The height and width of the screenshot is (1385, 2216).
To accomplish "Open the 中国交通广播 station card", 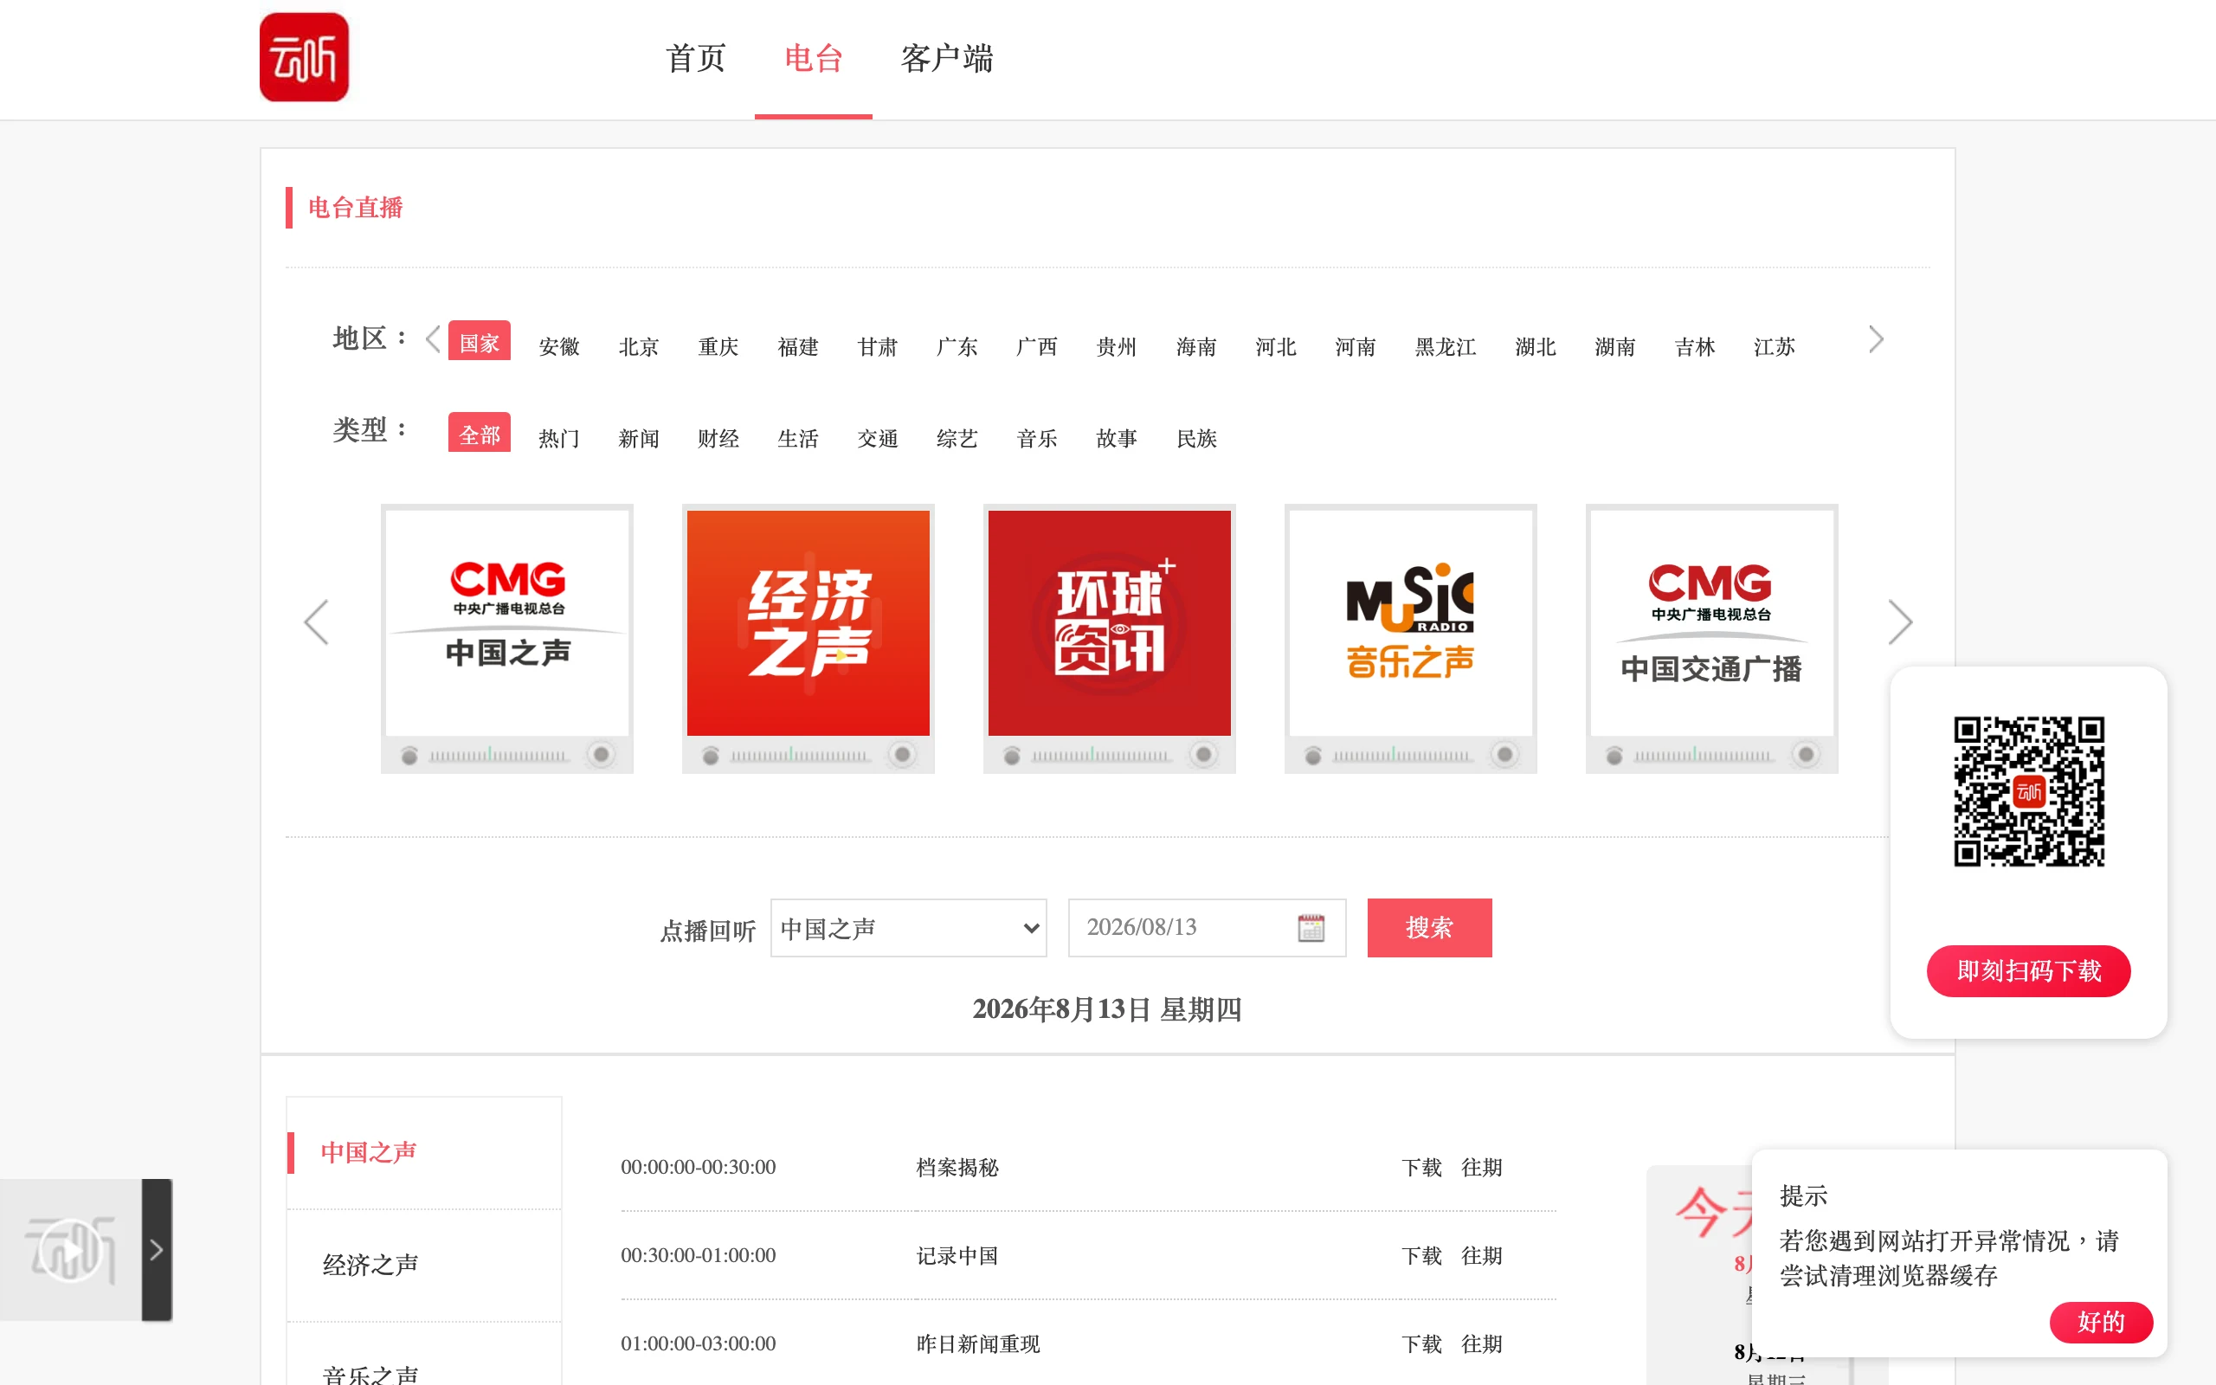I will 1712,639.
